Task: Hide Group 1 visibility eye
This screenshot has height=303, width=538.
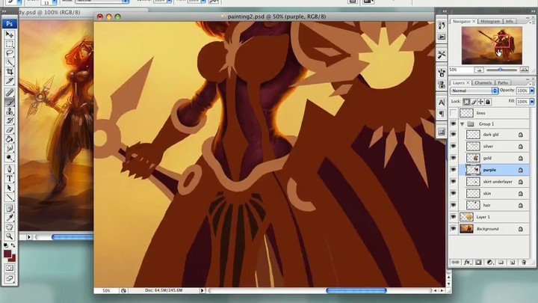Action: 454,123
